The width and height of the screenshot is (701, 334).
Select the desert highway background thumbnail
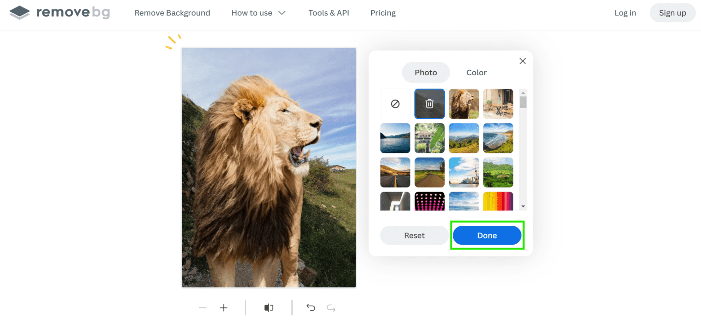pyautogui.click(x=395, y=172)
